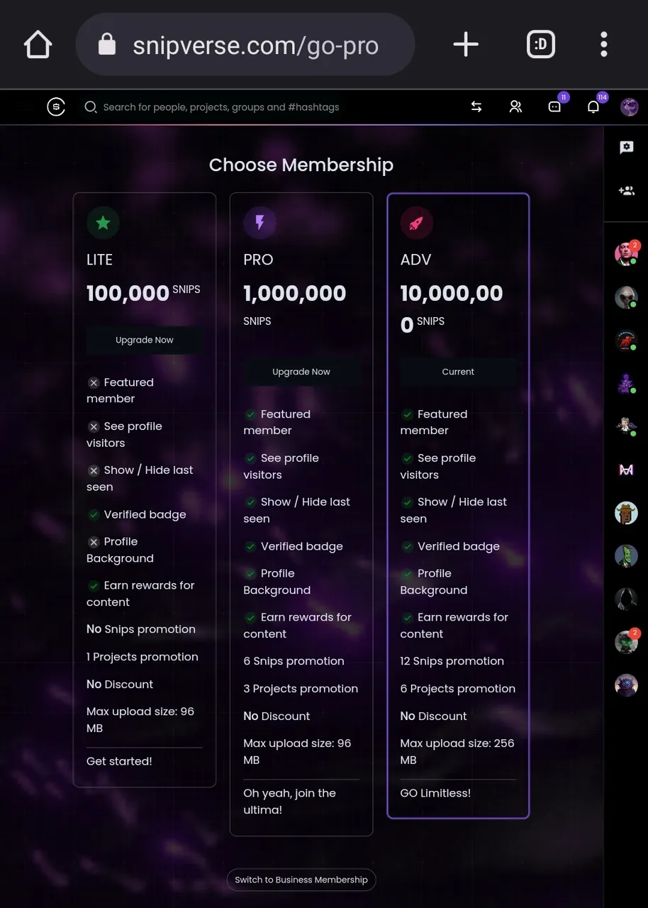This screenshot has width=648, height=908.
Task: Open the browser three-dot menu
Action: click(x=604, y=45)
